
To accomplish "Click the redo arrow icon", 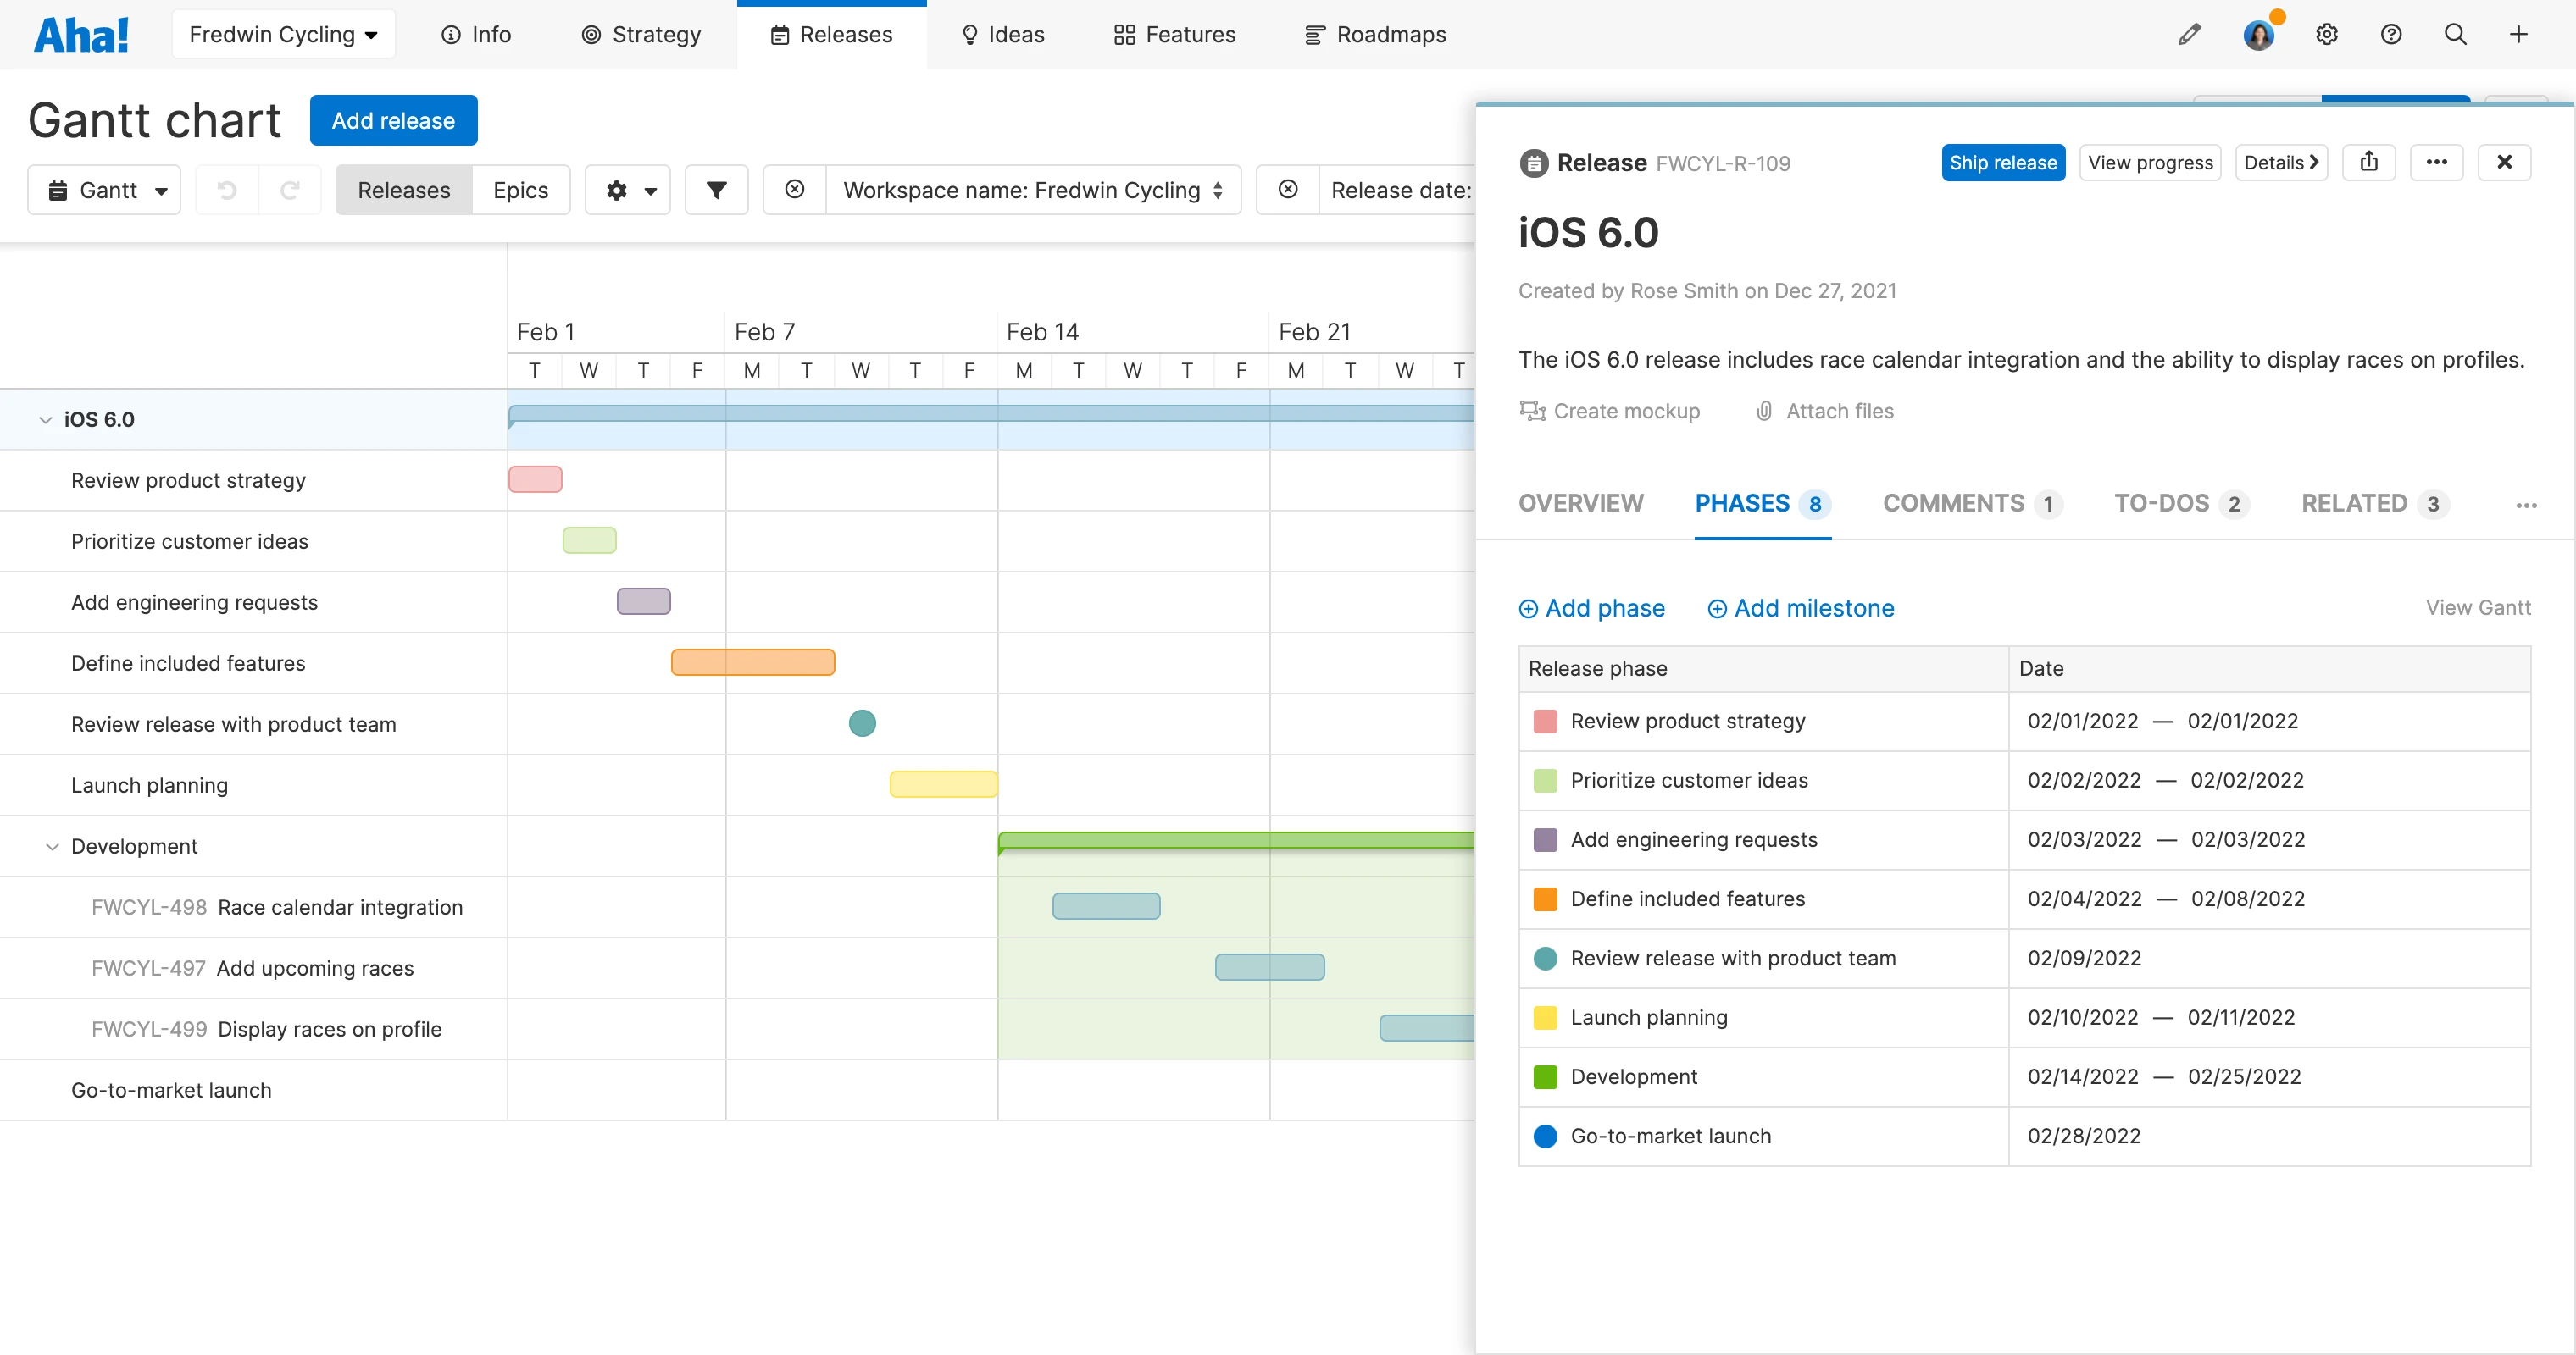I will coord(290,190).
